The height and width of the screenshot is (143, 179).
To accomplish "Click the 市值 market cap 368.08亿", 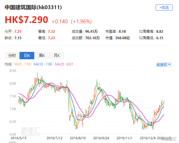I will click(123, 38).
